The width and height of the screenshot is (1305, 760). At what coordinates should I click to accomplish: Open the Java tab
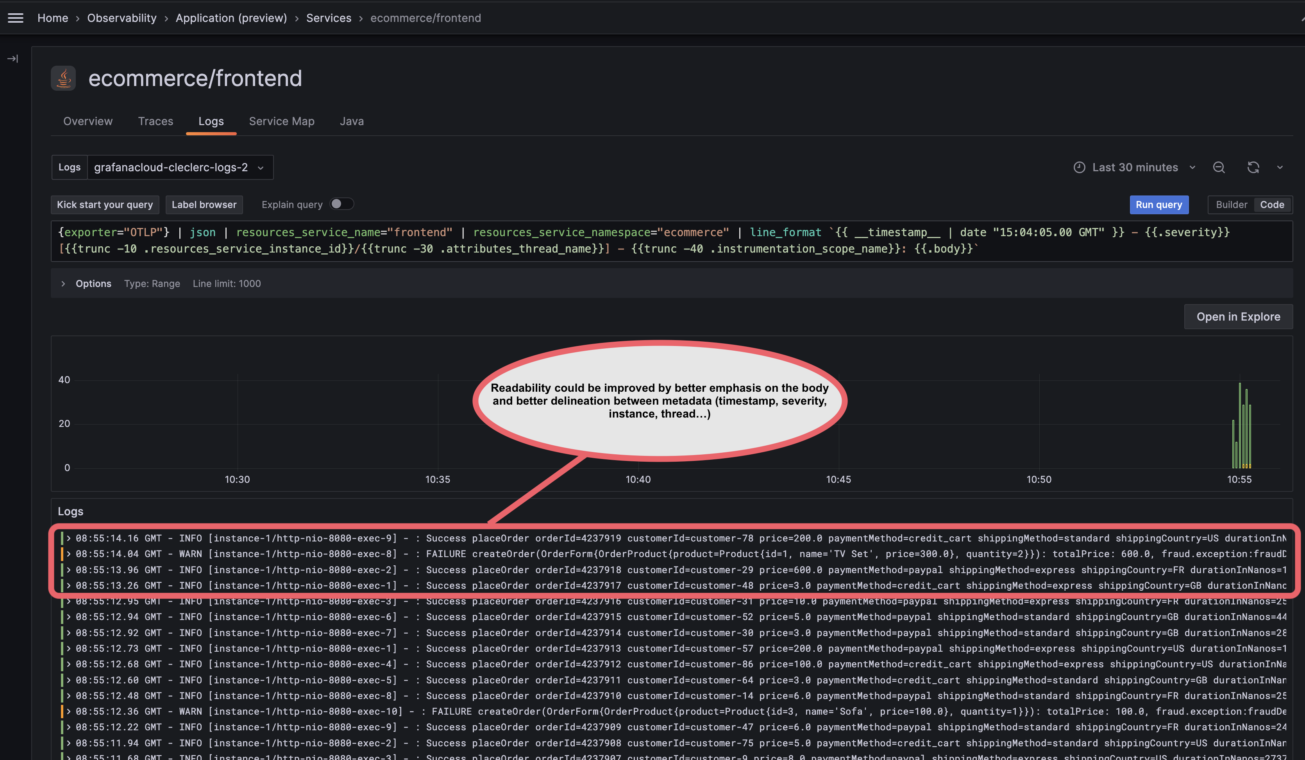tap(352, 121)
